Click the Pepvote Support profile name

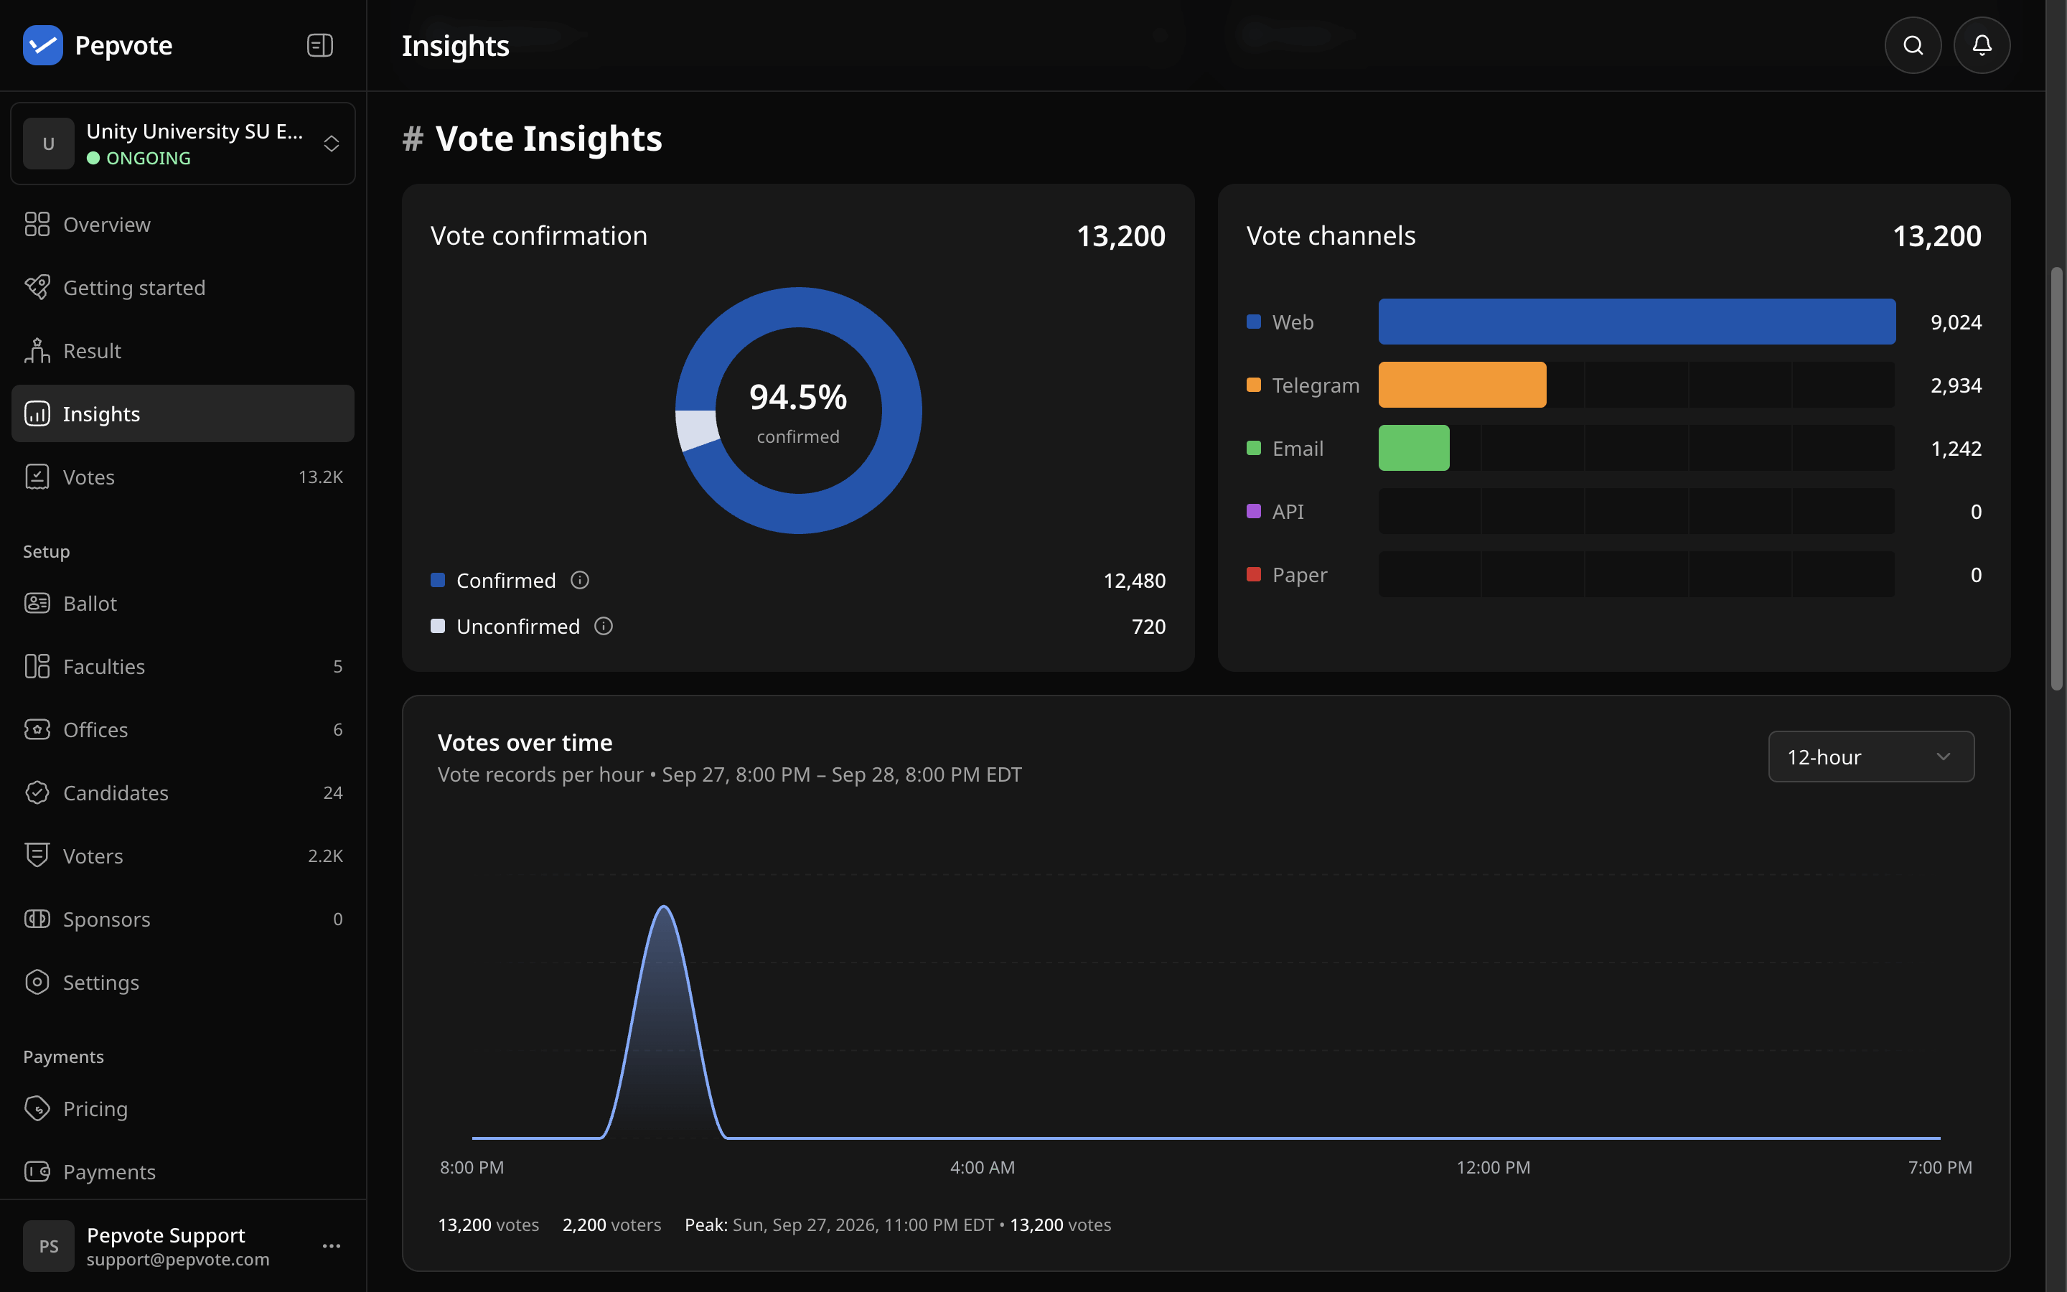point(166,1235)
